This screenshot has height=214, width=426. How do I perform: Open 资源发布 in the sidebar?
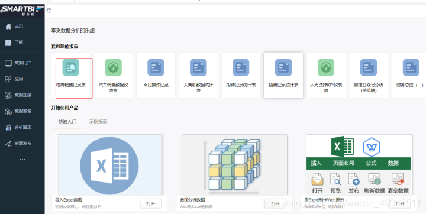(18, 144)
